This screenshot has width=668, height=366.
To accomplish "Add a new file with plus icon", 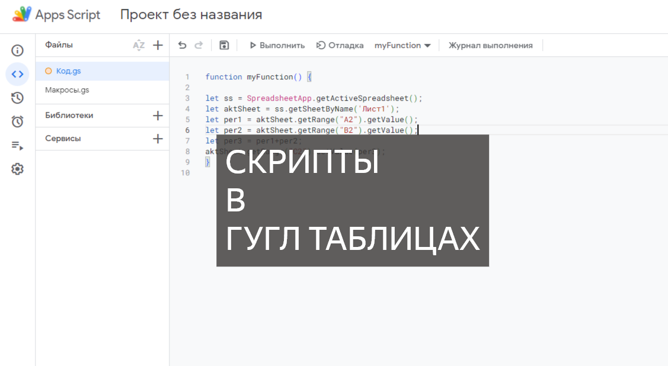I will click(x=158, y=45).
